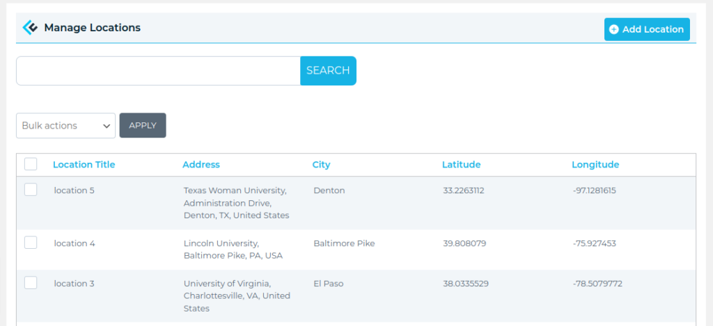Screen dimensions: 713x326
Task: Click the University of Virginia address cell
Action: pyautogui.click(x=237, y=295)
